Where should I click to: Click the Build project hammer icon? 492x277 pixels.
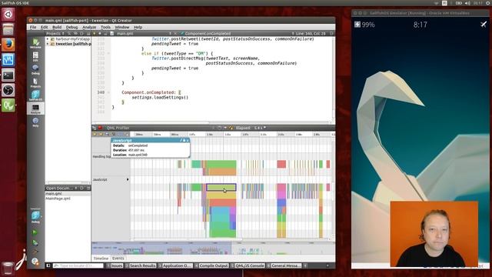pos(35,252)
